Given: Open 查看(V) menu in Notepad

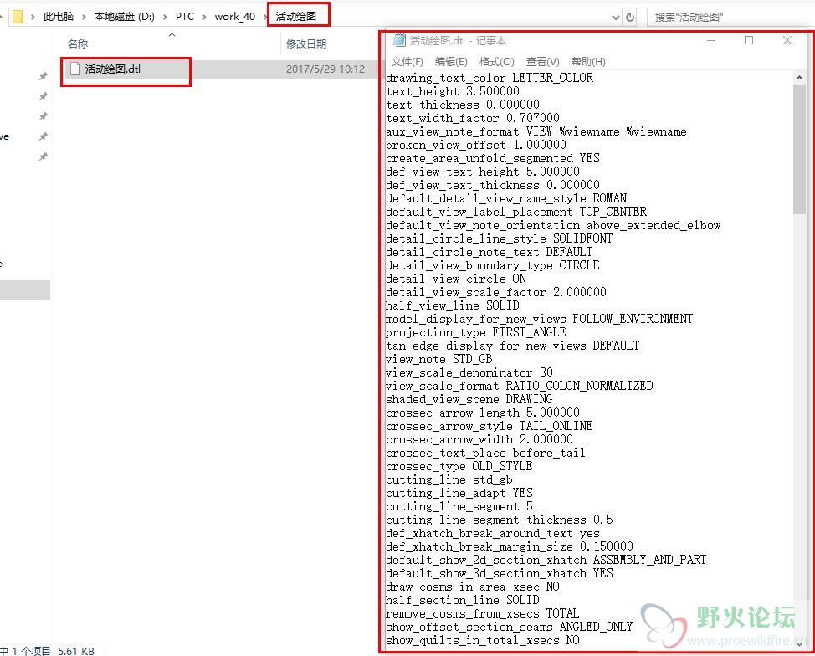Looking at the screenshot, I should tap(543, 62).
